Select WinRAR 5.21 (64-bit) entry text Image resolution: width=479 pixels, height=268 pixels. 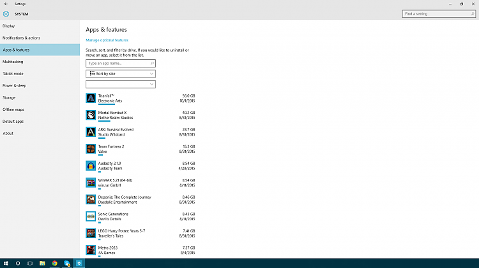115,180
